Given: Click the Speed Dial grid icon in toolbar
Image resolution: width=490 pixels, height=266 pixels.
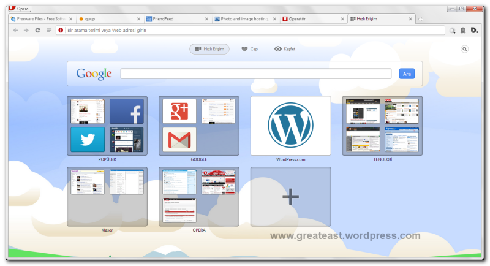Looking at the screenshot, I should pos(48,30).
